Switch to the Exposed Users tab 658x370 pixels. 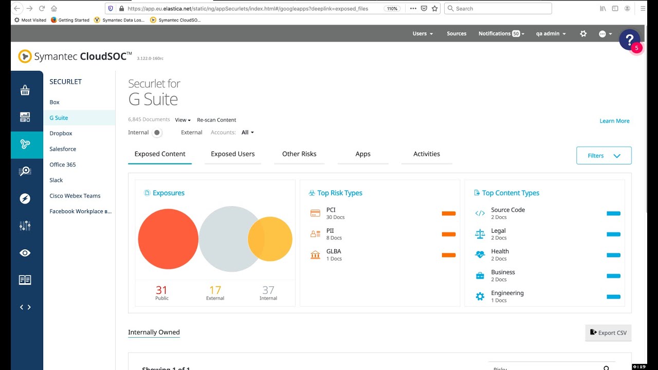[232, 154]
